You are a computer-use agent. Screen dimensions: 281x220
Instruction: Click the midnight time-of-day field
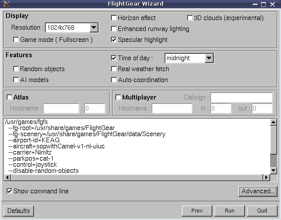(x=185, y=58)
